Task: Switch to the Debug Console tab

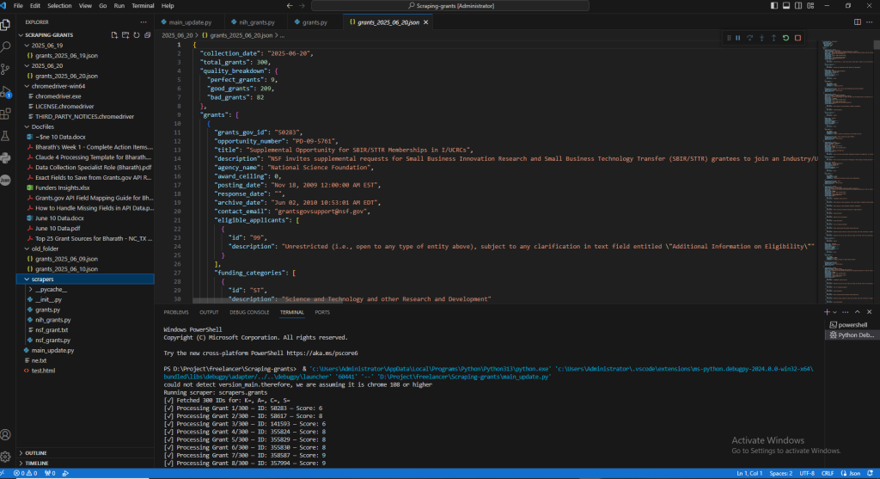Action: tap(249, 312)
